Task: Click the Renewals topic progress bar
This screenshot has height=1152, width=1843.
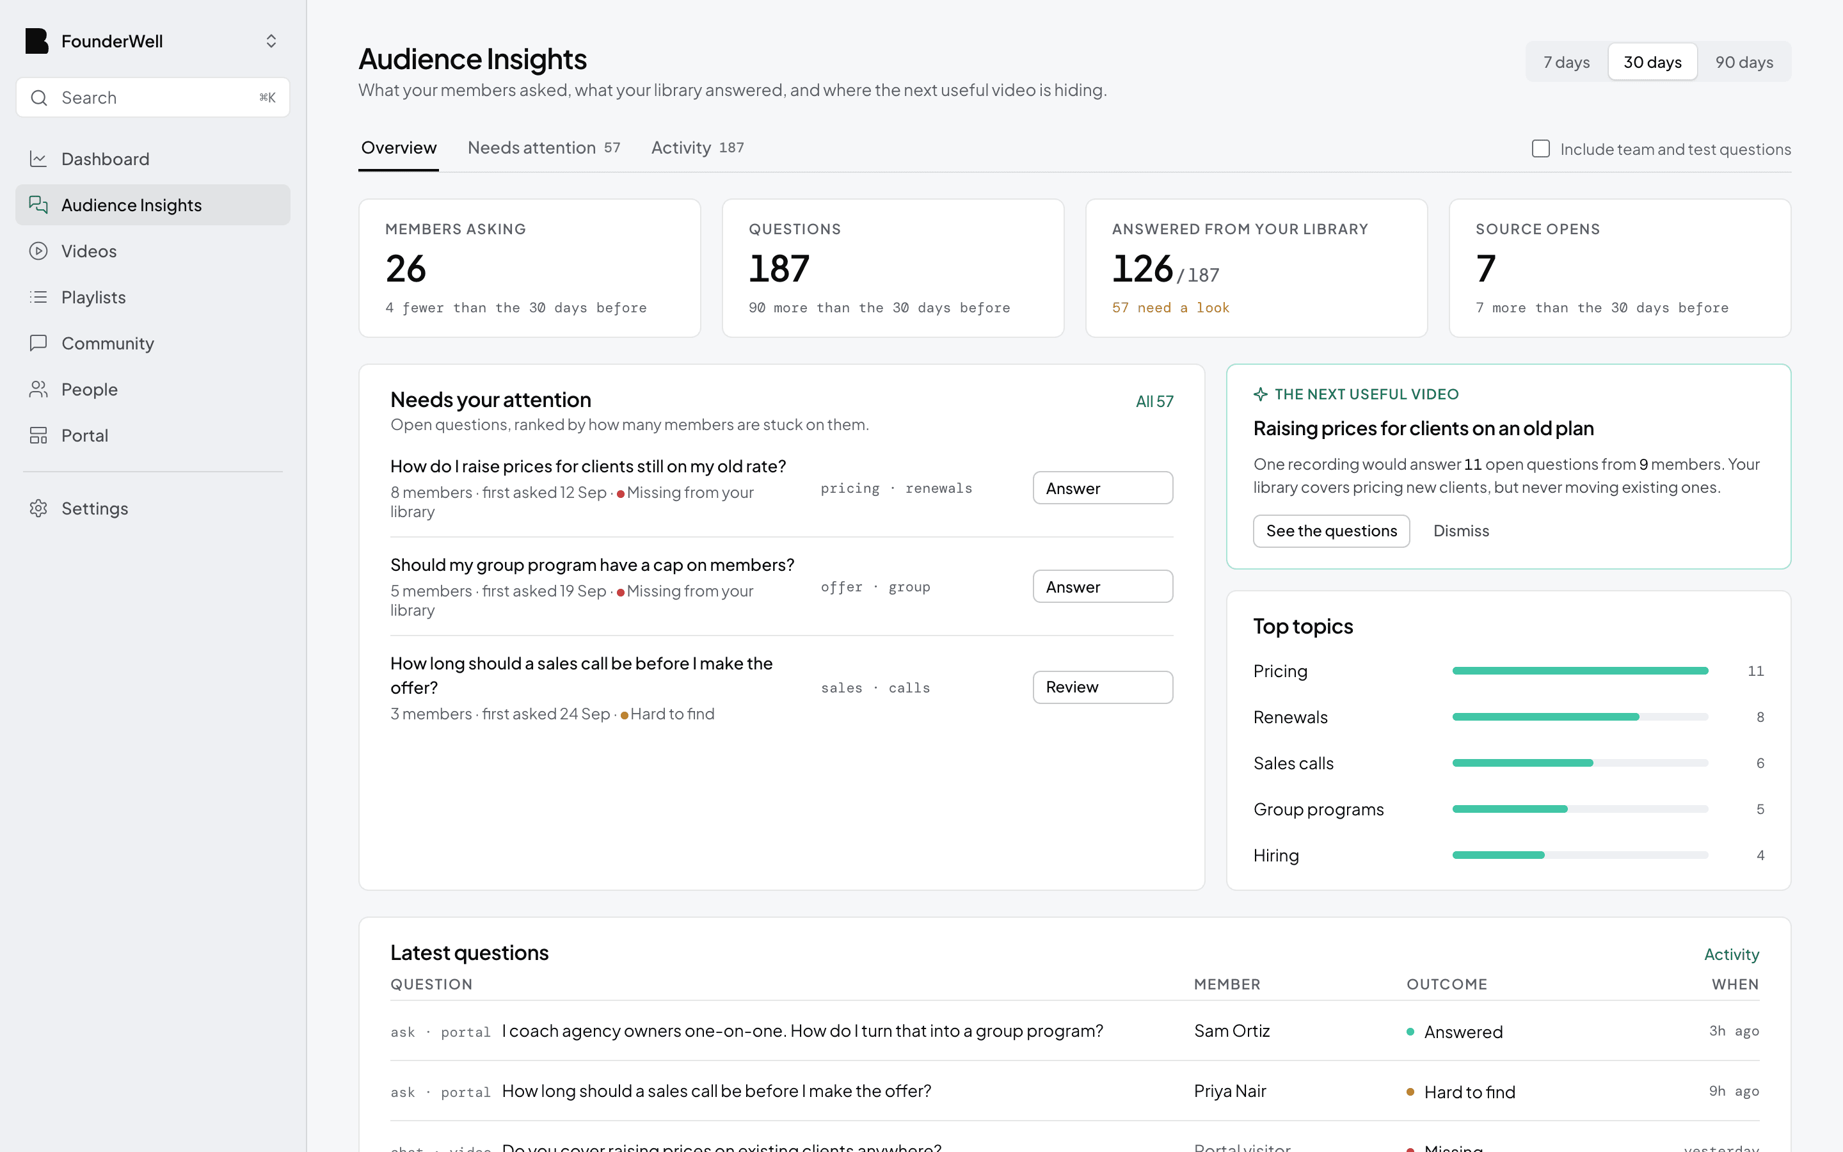Action: pyautogui.click(x=1580, y=717)
